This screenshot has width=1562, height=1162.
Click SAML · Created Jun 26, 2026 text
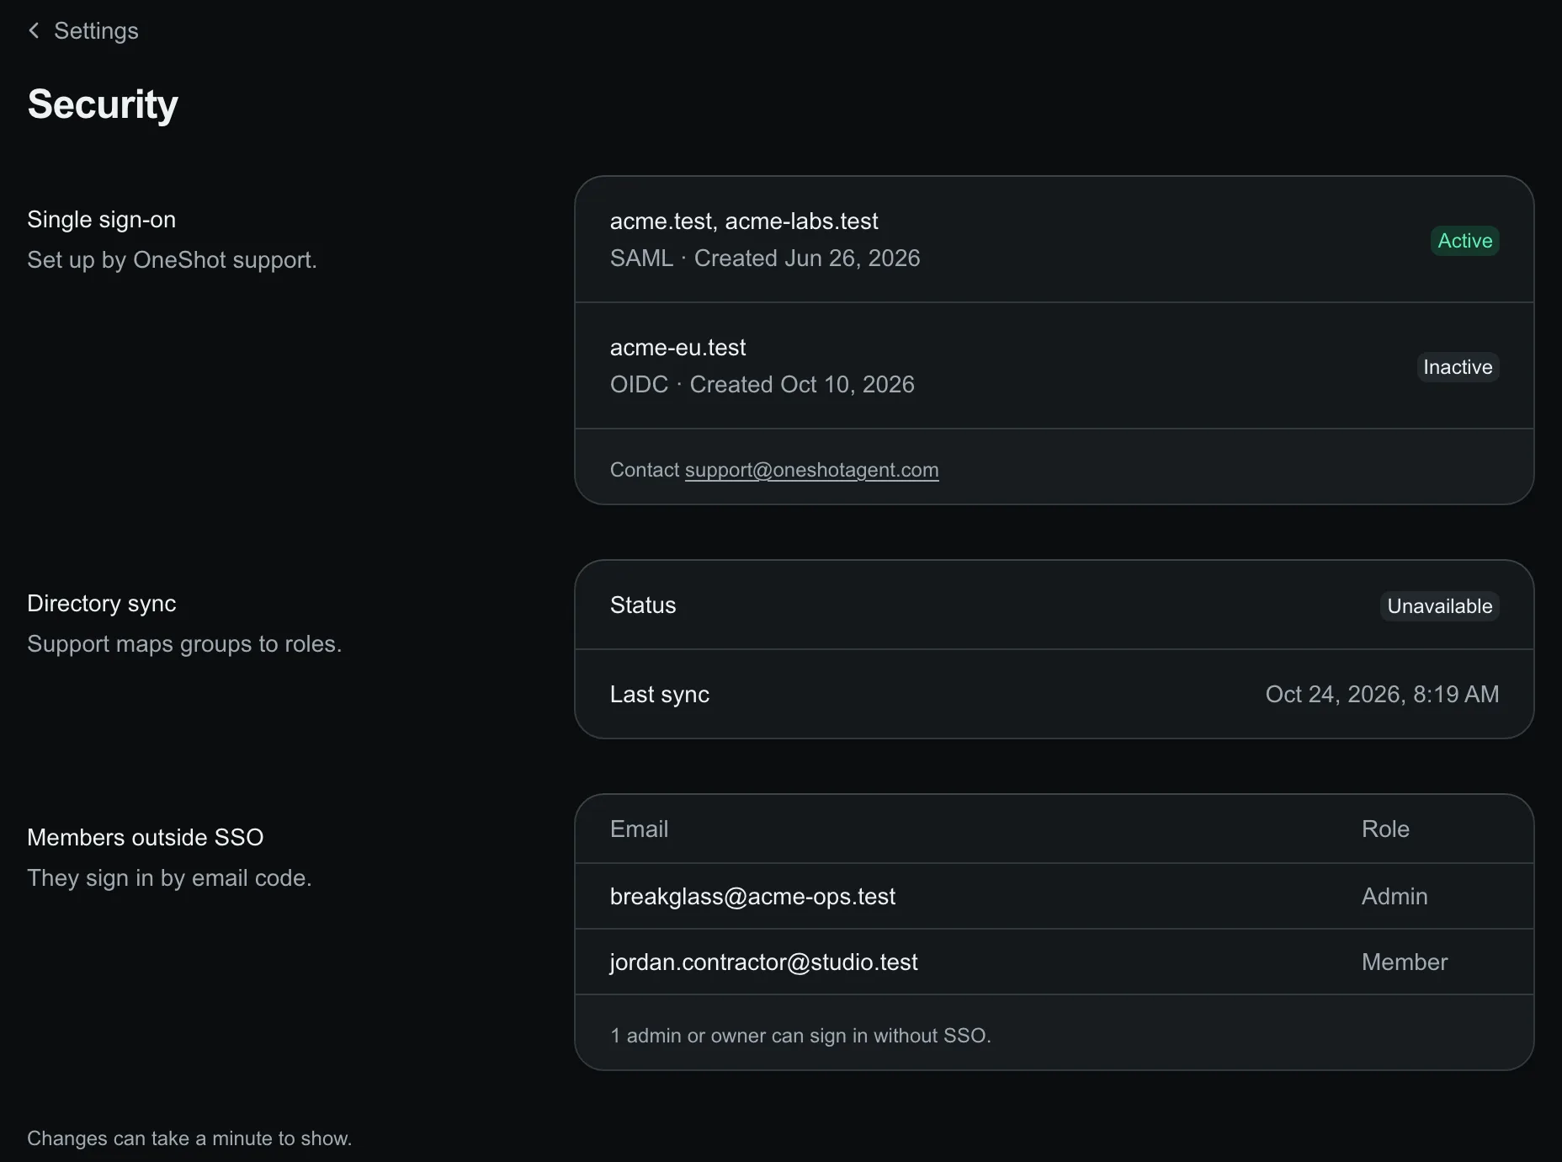pyautogui.click(x=765, y=259)
